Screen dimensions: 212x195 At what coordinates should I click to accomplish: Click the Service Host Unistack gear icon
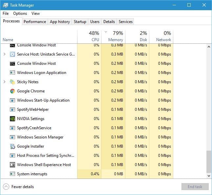pos(12,54)
